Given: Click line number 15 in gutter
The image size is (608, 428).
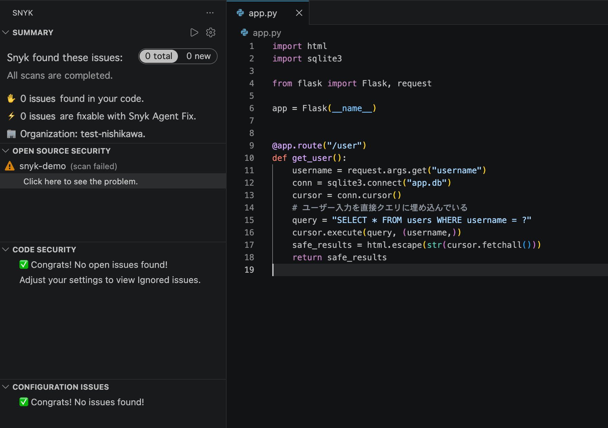Looking at the screenshot, I should coord(249,220).
